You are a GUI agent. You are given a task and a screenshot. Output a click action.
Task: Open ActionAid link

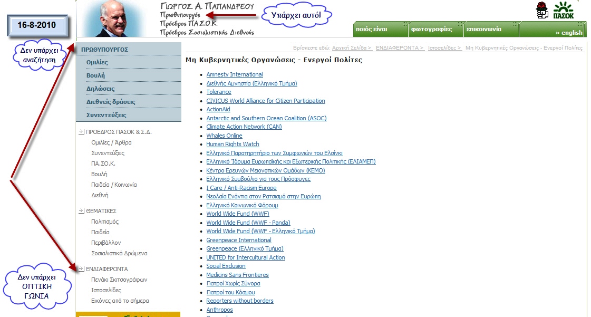click(218, 109)
